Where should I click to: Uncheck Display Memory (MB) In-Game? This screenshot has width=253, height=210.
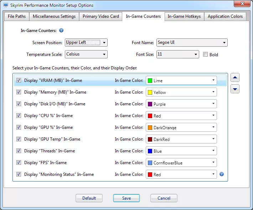pyautogui.click(x=19, y=92)
